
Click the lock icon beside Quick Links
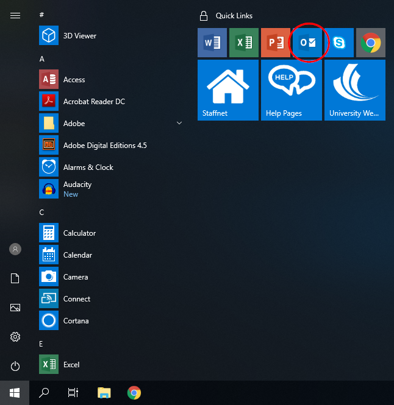(204, 16)
